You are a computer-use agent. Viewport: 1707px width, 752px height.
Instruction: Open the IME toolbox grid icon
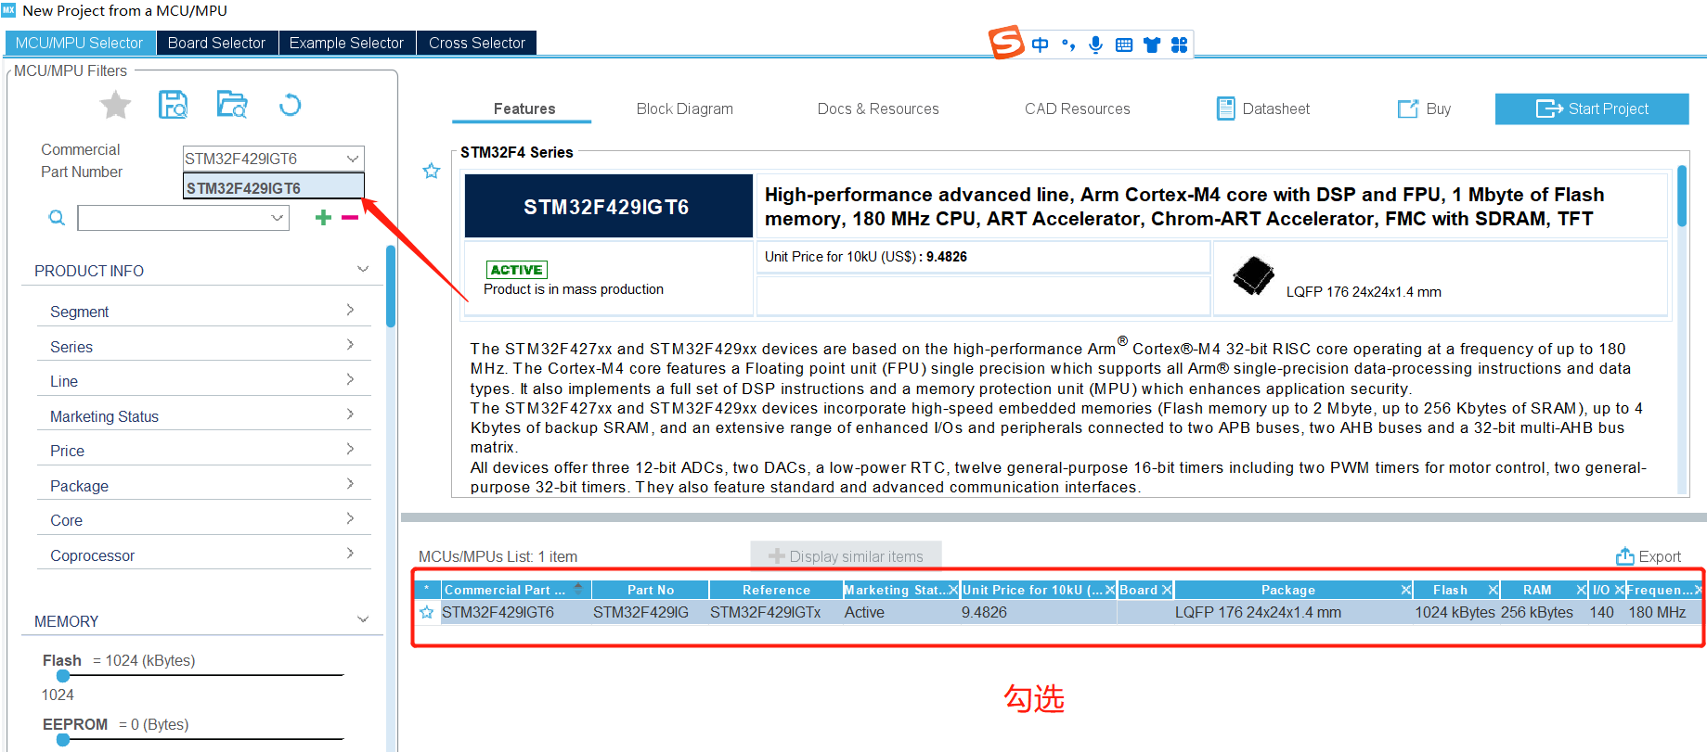(1179, 45)
